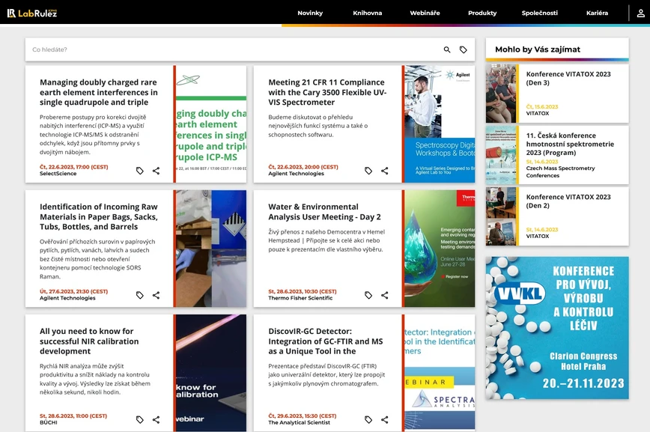Click the NIR calibration webinar image
This screenshot has height=432, width=650.
(x=211, y=373)
